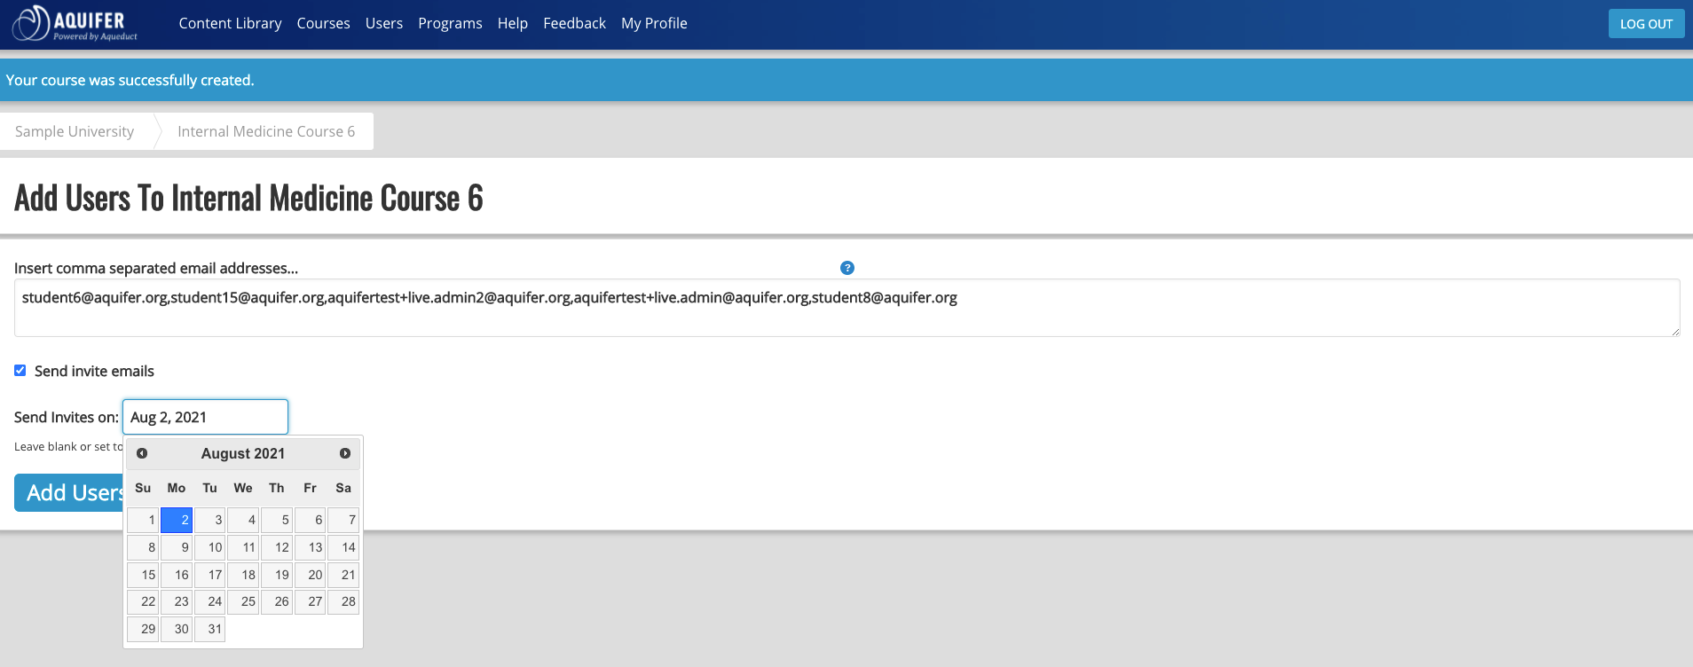Select August 25 in calendar
Viewport: 1693px width, 667px height.
(x=243, y=601)
